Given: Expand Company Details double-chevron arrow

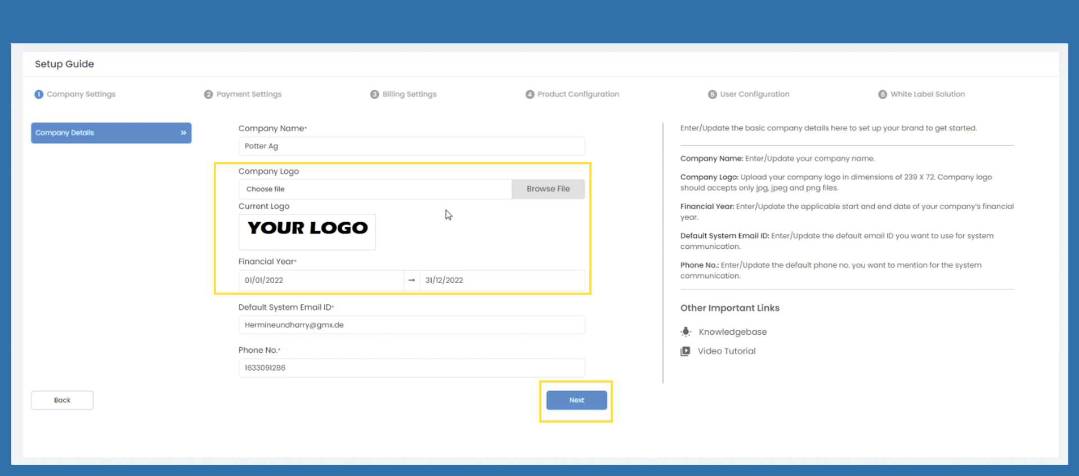Looking at the screenshot, I should point(183,133).
